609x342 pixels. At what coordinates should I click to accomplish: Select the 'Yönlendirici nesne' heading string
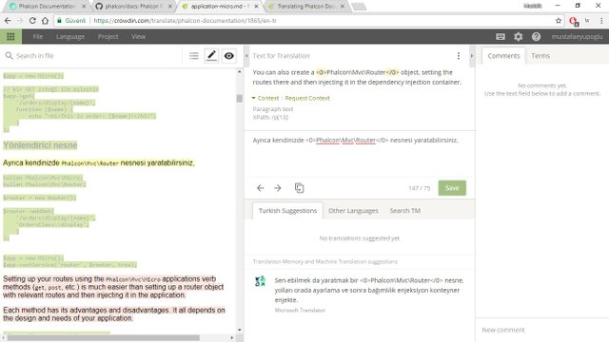point(40,145)
